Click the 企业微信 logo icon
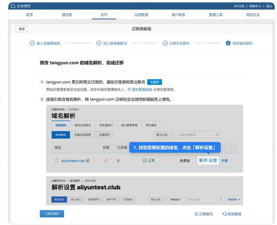 (13, 5)
